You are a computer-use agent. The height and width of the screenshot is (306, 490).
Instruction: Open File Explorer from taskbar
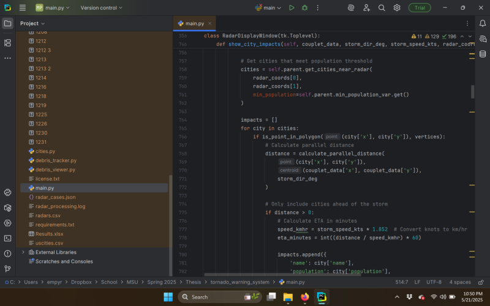click(288, 297)
